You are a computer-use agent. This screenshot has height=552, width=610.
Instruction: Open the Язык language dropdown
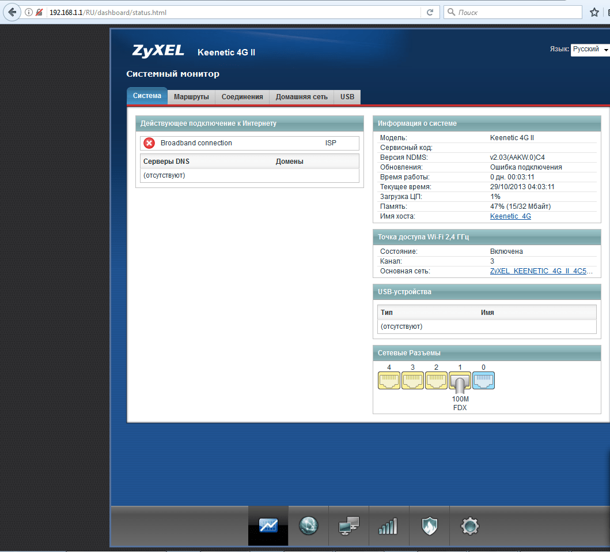point(590,49)
